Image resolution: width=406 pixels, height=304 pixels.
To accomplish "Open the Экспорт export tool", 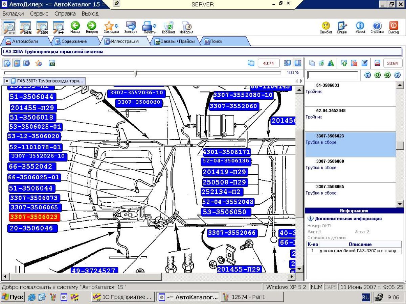I will click(x=131, y=27).
